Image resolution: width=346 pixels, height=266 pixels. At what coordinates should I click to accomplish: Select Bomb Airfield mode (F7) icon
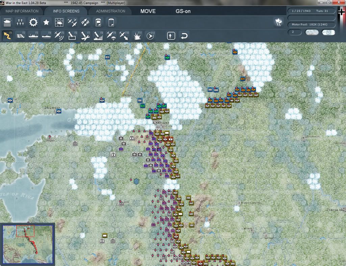85,36
